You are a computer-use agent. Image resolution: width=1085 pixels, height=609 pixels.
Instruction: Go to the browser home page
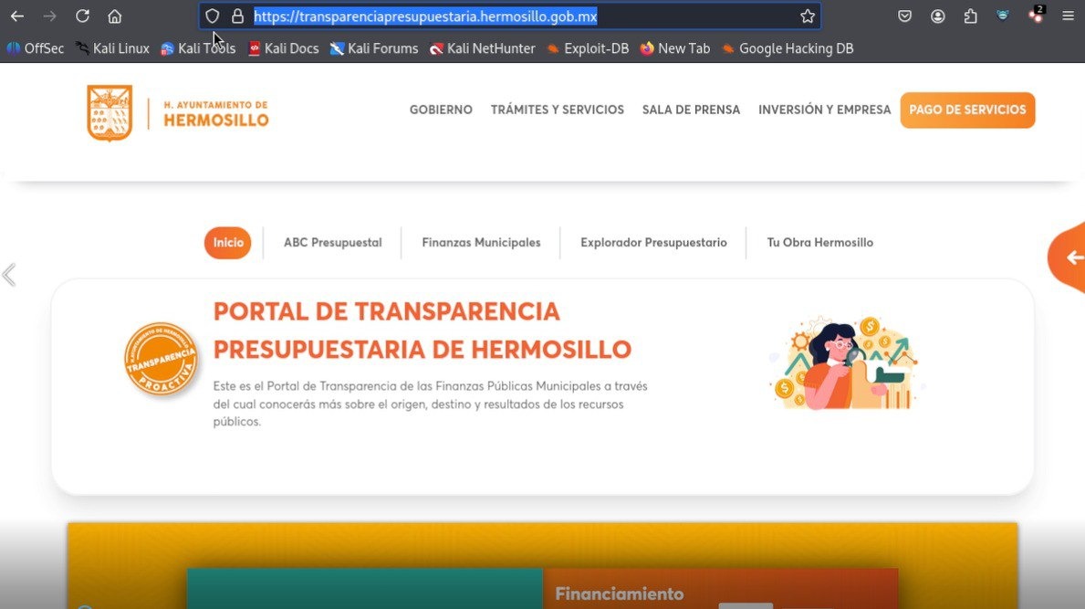(114, 16)
